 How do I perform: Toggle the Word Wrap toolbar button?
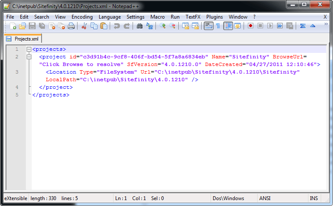pos(208,26)
